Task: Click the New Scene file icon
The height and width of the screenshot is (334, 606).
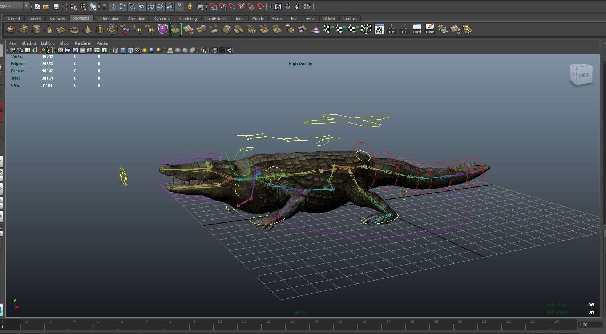Action: [x=37, y=7]
